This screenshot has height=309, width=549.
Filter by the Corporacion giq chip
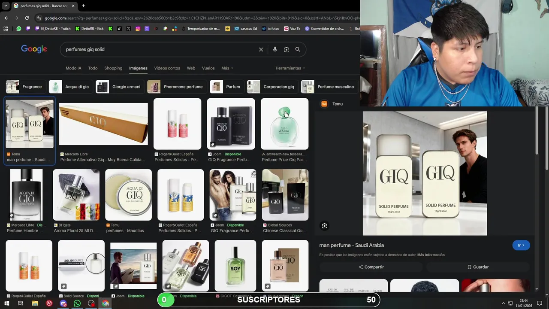[272, 87]
